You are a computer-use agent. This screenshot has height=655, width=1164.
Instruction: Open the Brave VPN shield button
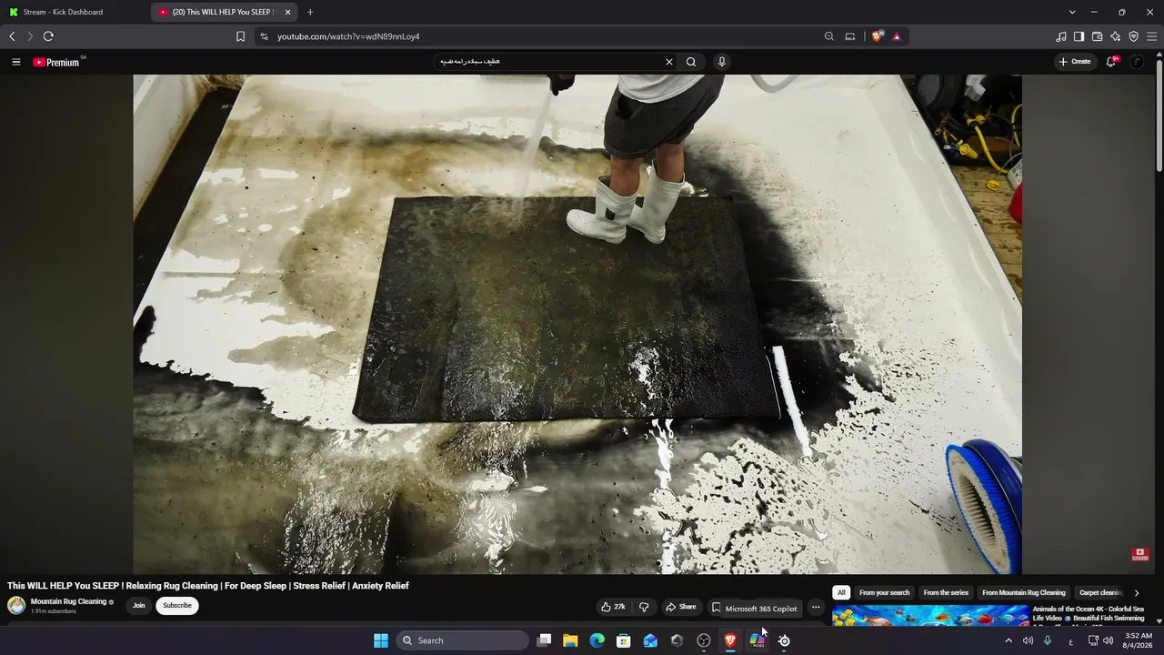click(1133, 36)
